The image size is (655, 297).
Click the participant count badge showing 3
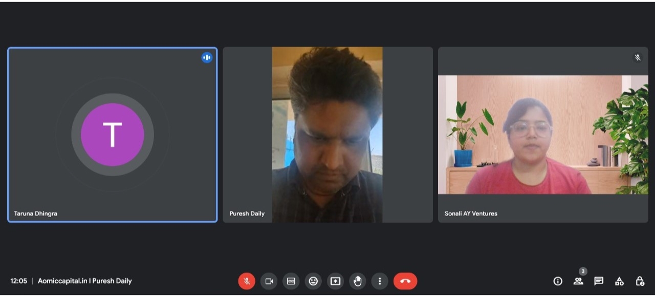[x=583, y=271]
